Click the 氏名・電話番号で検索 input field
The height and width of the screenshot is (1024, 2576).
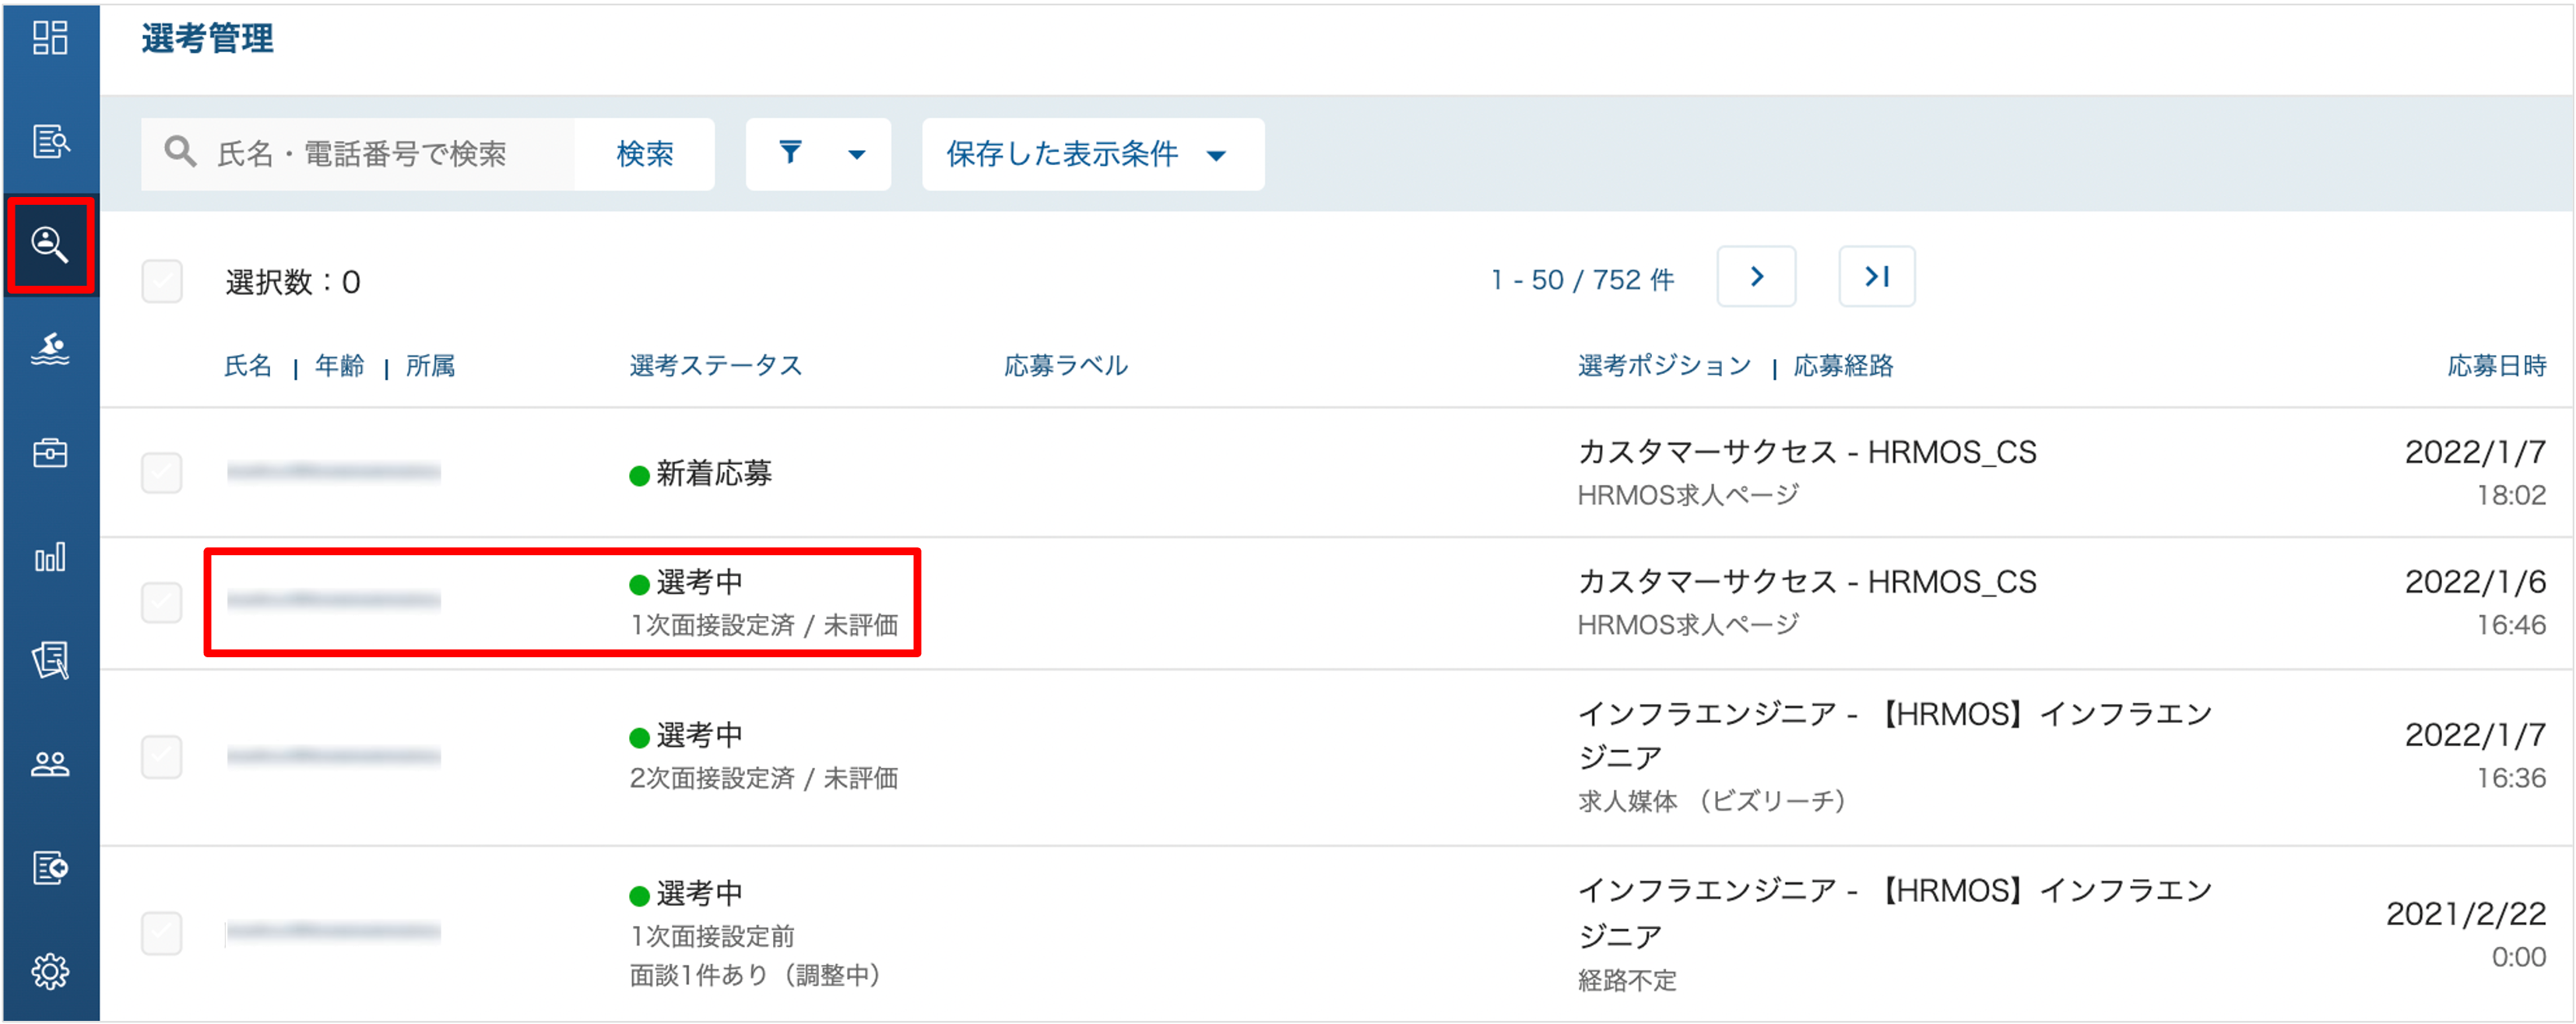pyautogui.click(x=380, y=154)
